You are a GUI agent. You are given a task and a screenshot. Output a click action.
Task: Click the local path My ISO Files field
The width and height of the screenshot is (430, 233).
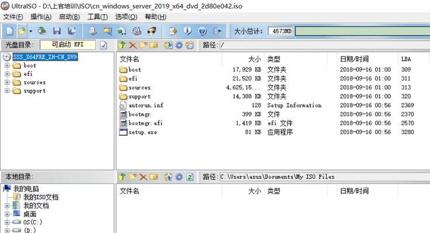coord(325,176)
